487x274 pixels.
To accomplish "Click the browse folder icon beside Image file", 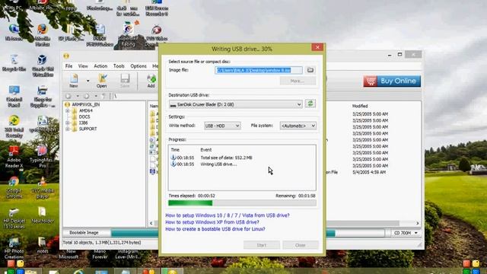I will coord(310,70).
